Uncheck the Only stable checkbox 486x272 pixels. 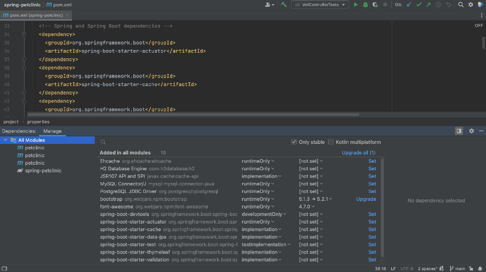[294, 142]
